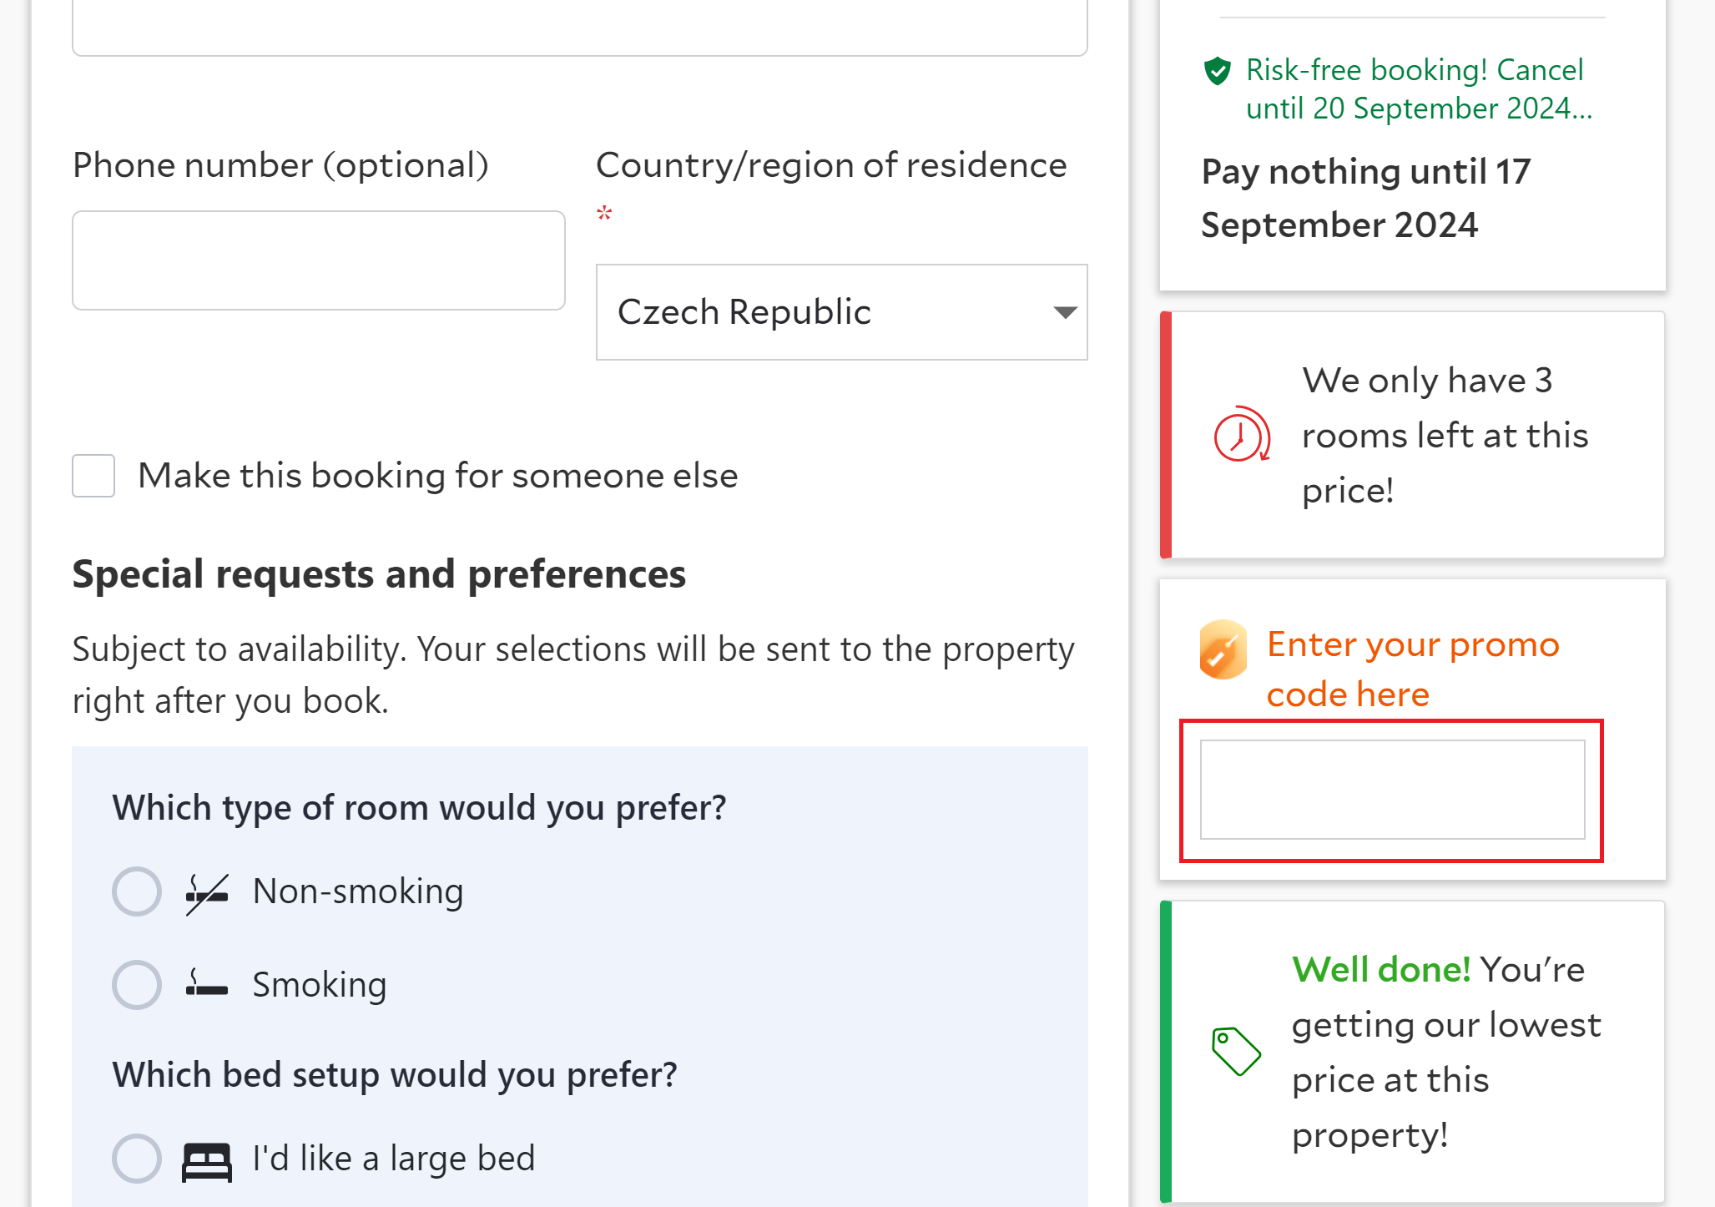
Task: Click the green price tag icon
Action: click(1235, 1051)
